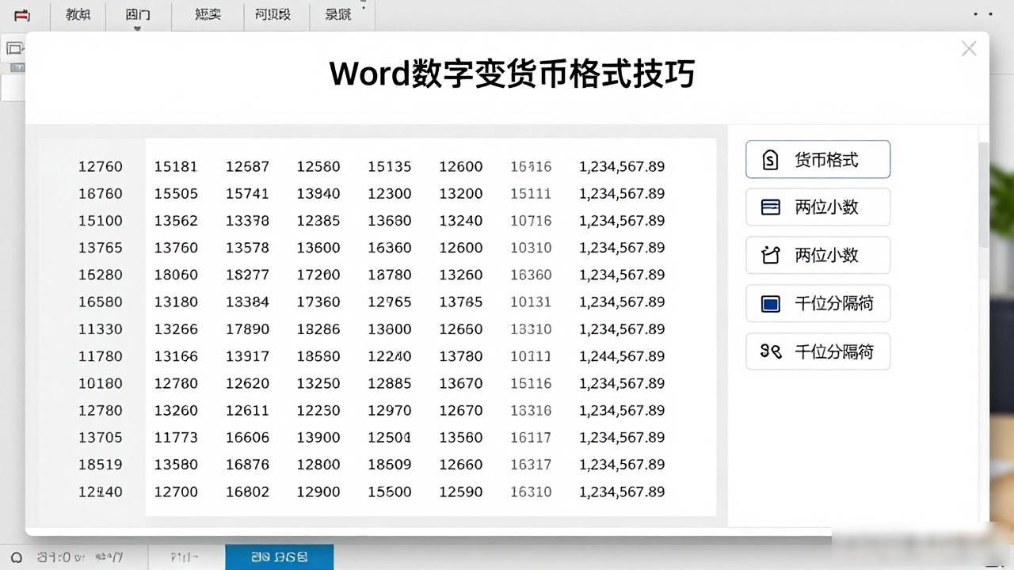Click the number 13900

point(318,437)
